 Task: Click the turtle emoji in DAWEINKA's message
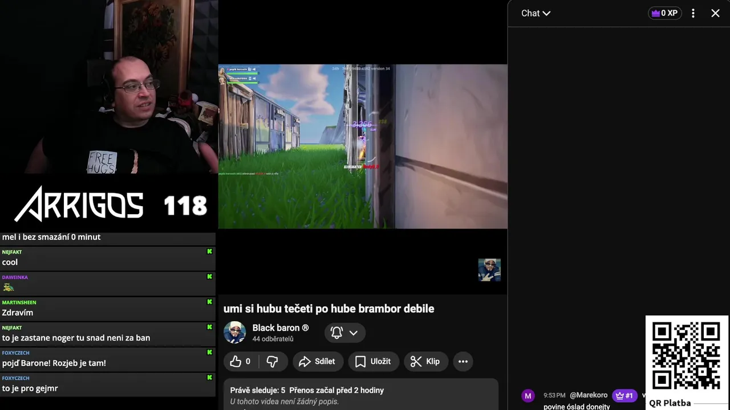[x=8, y=288]
